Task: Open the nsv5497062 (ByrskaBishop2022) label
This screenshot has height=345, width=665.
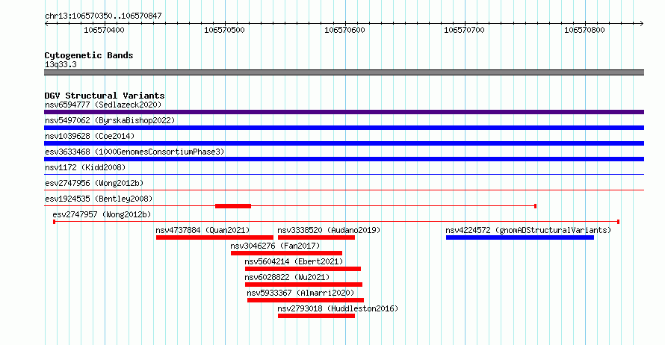Action: [110, 120]
